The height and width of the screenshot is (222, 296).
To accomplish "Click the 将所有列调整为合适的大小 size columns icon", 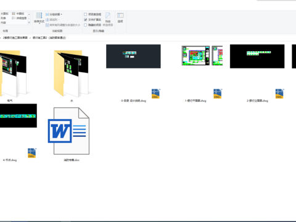I will click(x=47, y=25).
